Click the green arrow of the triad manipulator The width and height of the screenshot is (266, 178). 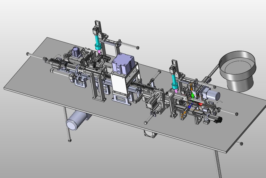point(193,95)
